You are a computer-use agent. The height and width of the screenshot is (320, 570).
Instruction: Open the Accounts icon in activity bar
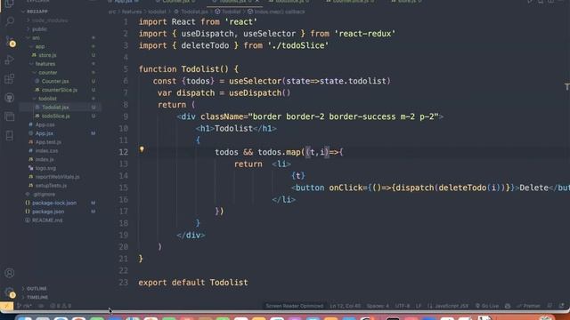10,273
